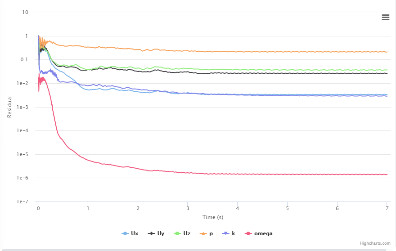Image resolution: width=396 pixels, height=251 pixels.
Task: Open the Highcharts.com credits link
Action: pos(375,243)
